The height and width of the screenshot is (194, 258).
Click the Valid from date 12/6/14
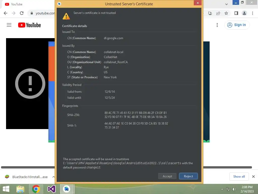pyautogui.click(x=110, y=91)
